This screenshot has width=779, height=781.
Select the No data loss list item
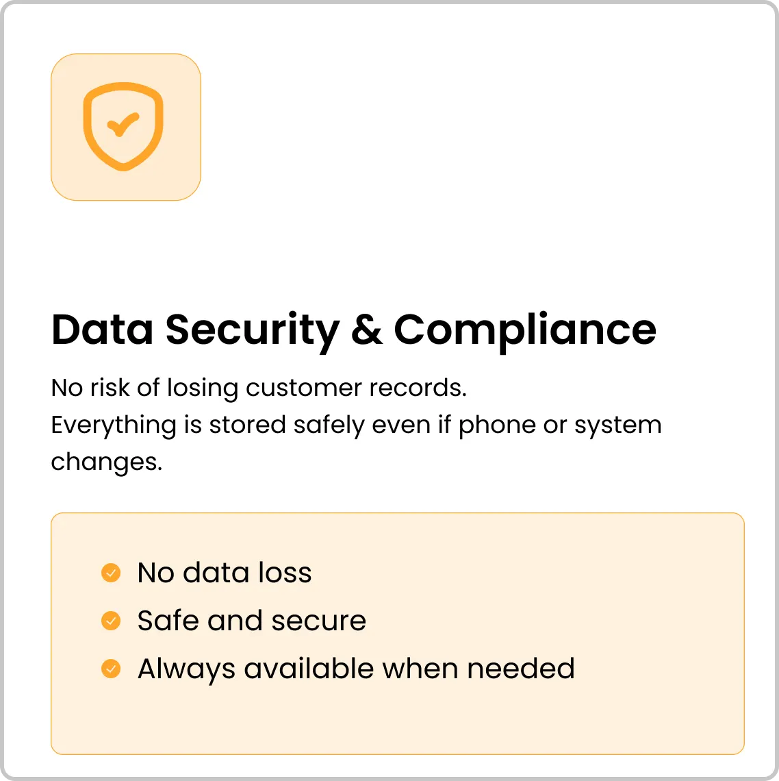pos(206,573)
